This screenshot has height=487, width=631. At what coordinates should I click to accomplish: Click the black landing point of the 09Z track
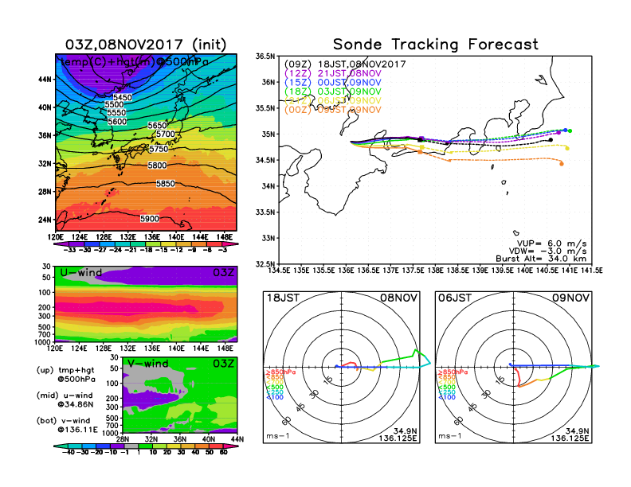point(551,140)
